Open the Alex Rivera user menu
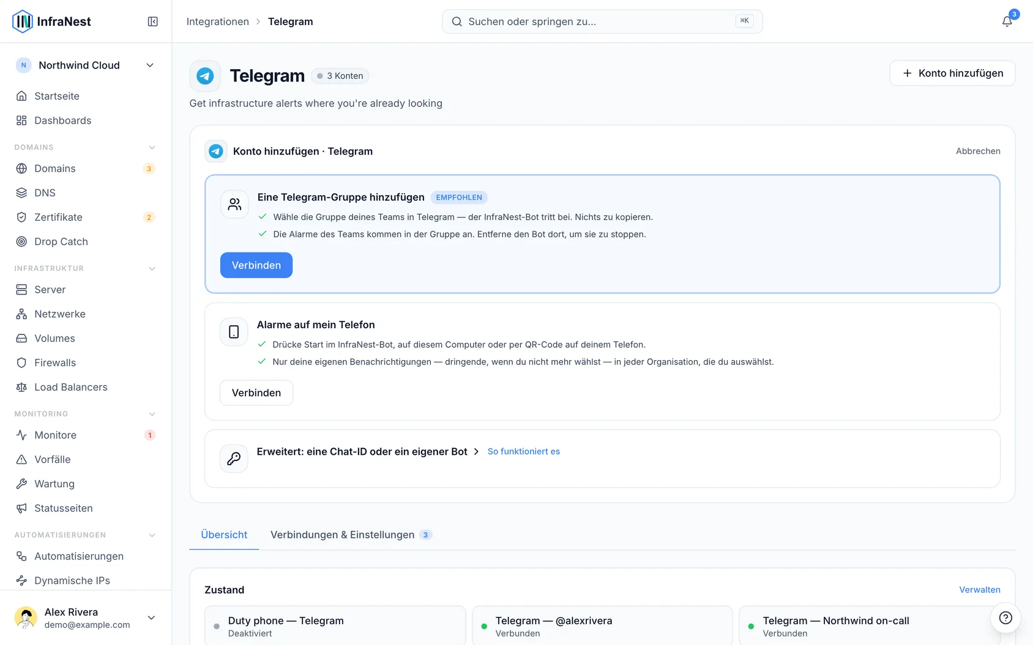Screen dimensions: 1033x645 86,617
